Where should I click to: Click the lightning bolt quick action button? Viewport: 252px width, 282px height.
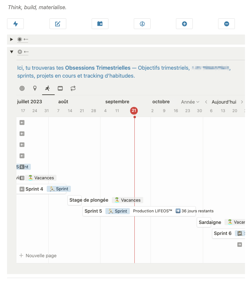click(15, 24)
